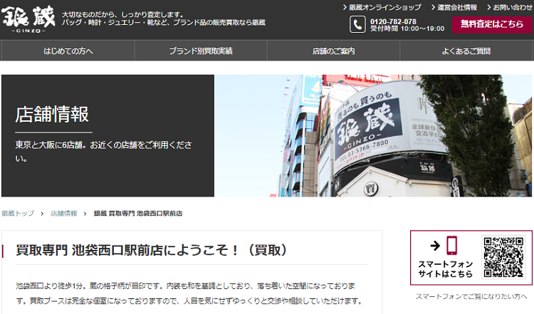
Task: Click the 受付時間 10:00～19:00 text
Action: coord(407,28)
